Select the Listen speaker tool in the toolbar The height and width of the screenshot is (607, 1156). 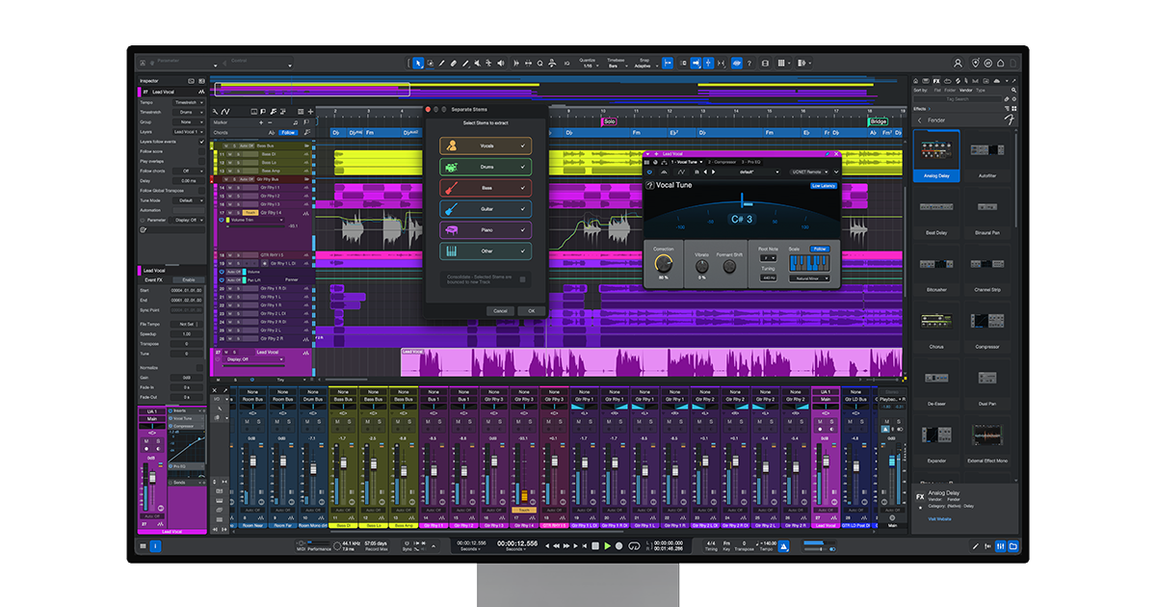point(501,63)
